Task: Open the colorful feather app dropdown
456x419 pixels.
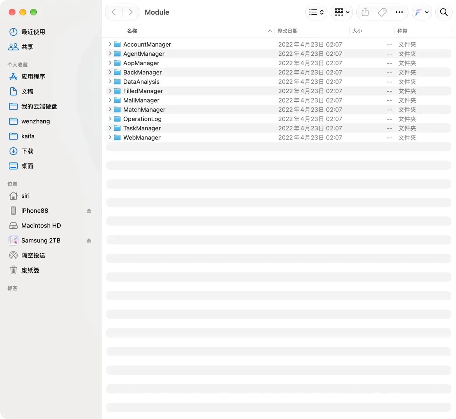Action: tap(422, 12)
